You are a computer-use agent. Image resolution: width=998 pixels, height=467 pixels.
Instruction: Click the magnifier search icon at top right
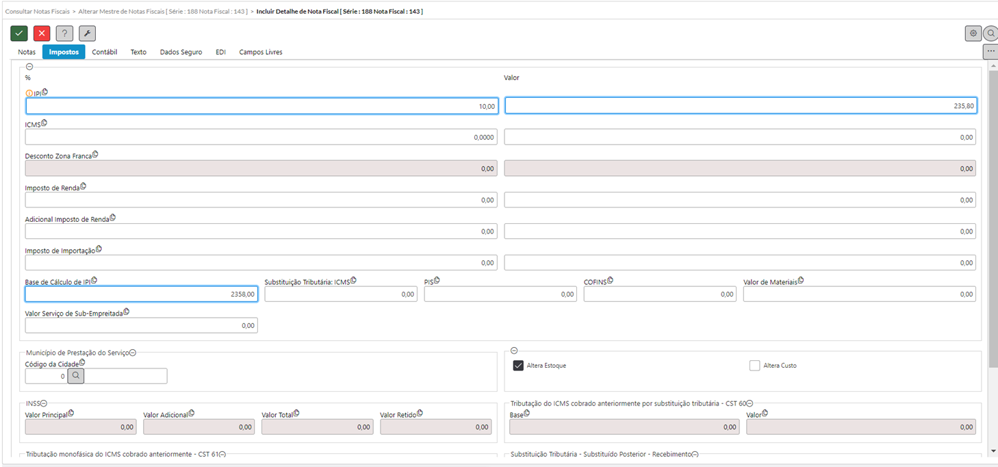coord(990,33)
